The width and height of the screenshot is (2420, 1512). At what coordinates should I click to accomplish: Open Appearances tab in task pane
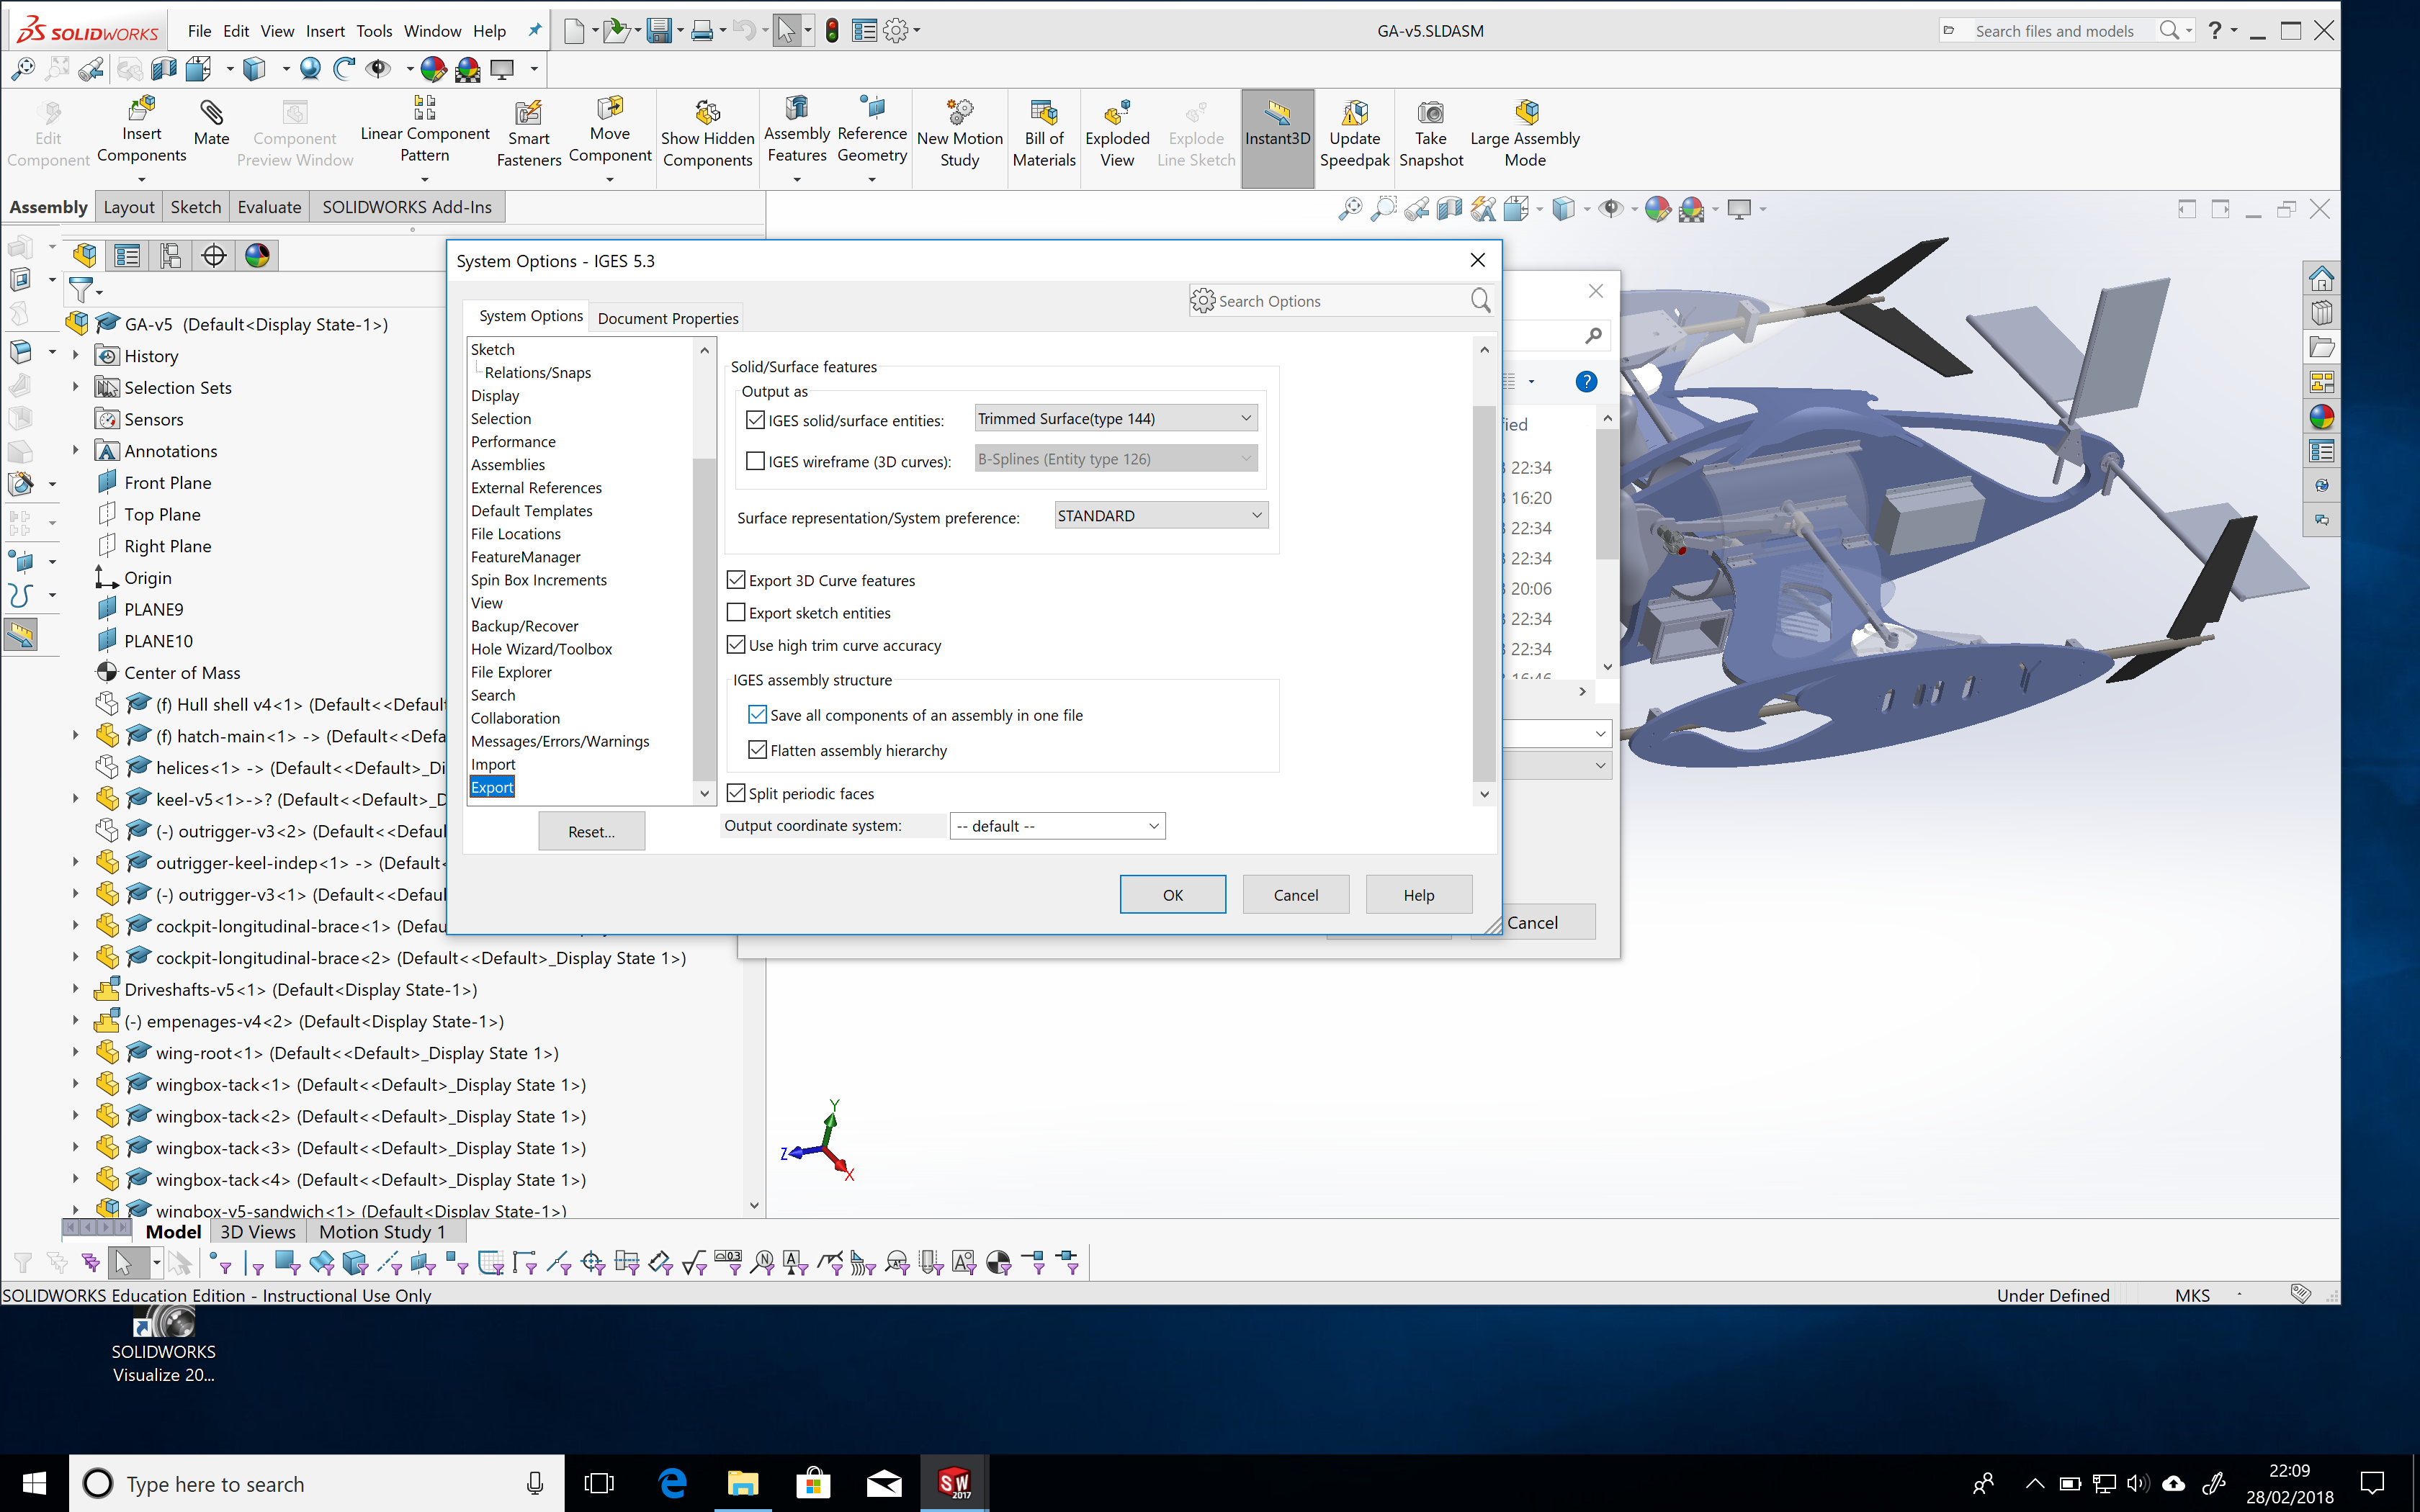(2321, 417)
